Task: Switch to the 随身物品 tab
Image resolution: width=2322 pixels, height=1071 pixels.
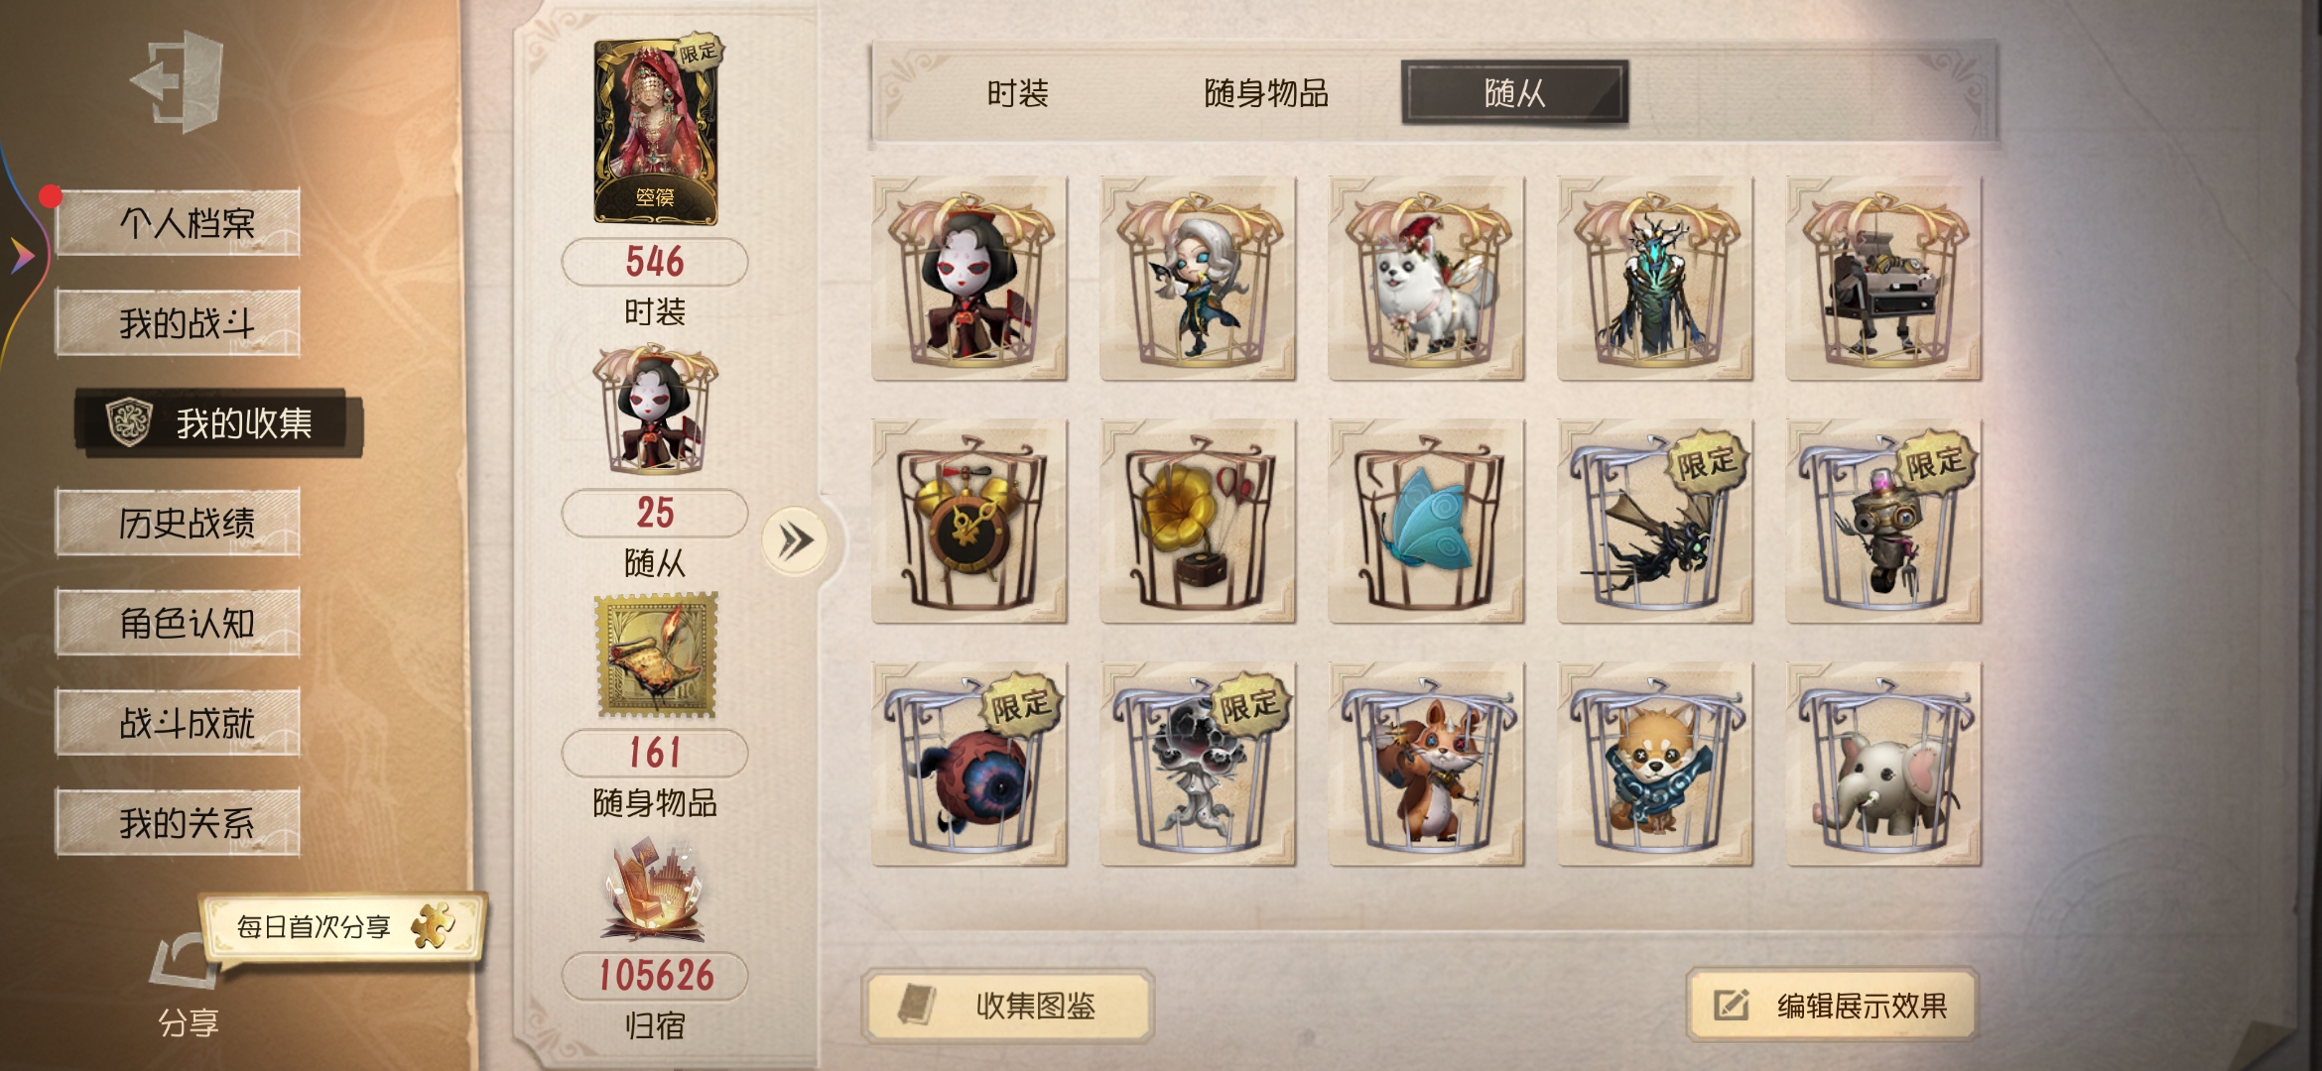Action: tap(1265, 93)
